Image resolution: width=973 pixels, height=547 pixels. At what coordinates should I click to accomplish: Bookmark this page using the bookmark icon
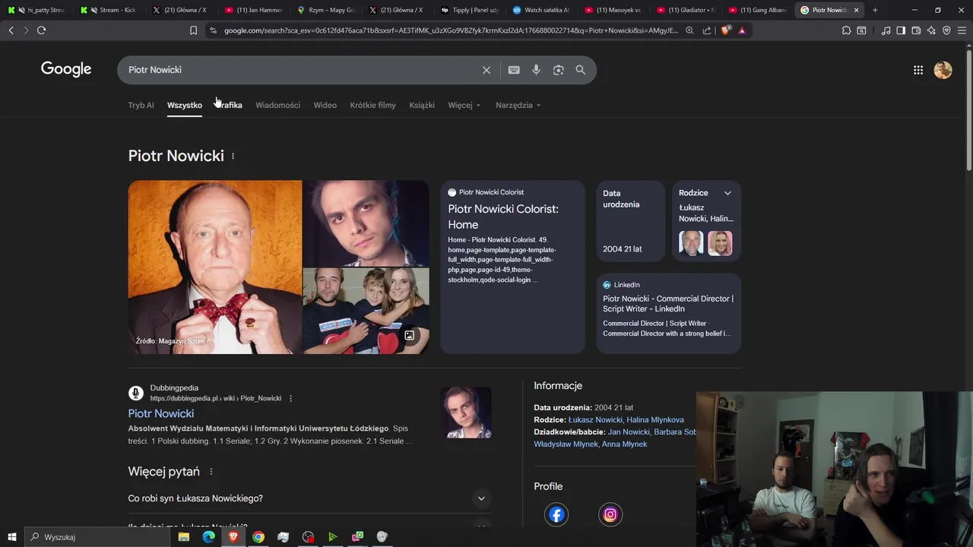(193, 30)
